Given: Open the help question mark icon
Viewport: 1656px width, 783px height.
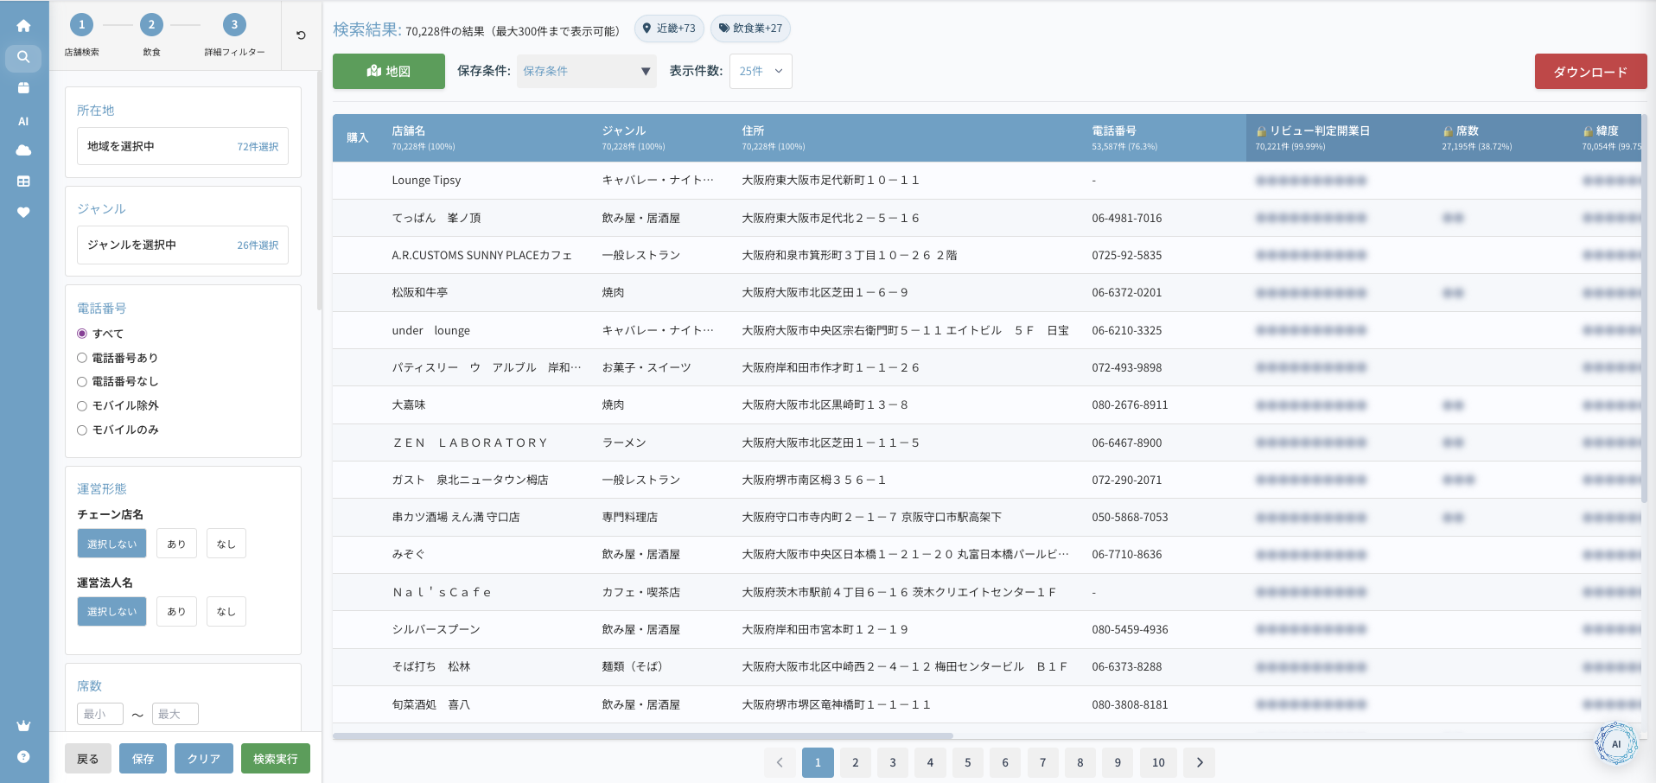Looking at the screenshot, I should [x=23, y=756].
